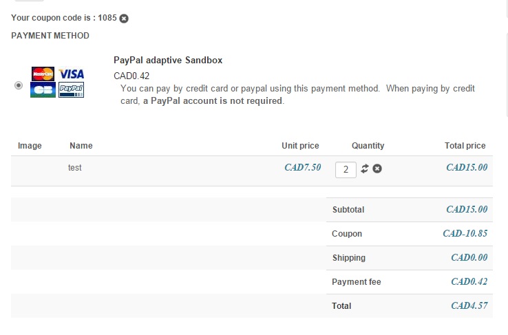This screenshot has height=335, width=508.
Task: Click the Payment fee amount CAD0.42
Action: tap(469, 282)
